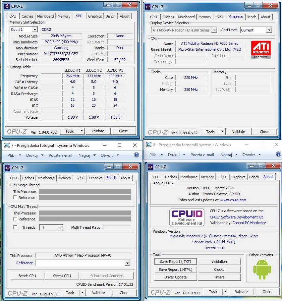Open Tools dropdown arrow in About window
This screenshot has width=282, height=301.
tap(225, 292)
